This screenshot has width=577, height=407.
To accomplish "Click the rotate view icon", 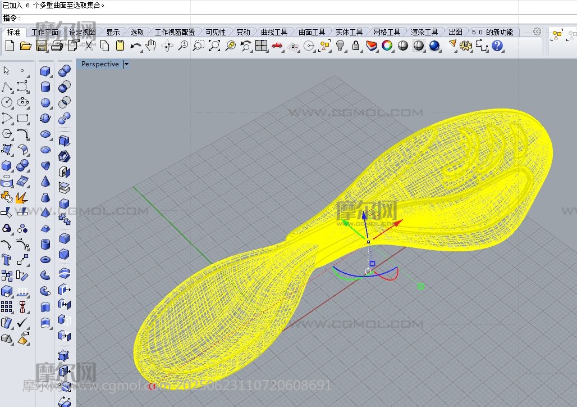I will click(167, 46).
